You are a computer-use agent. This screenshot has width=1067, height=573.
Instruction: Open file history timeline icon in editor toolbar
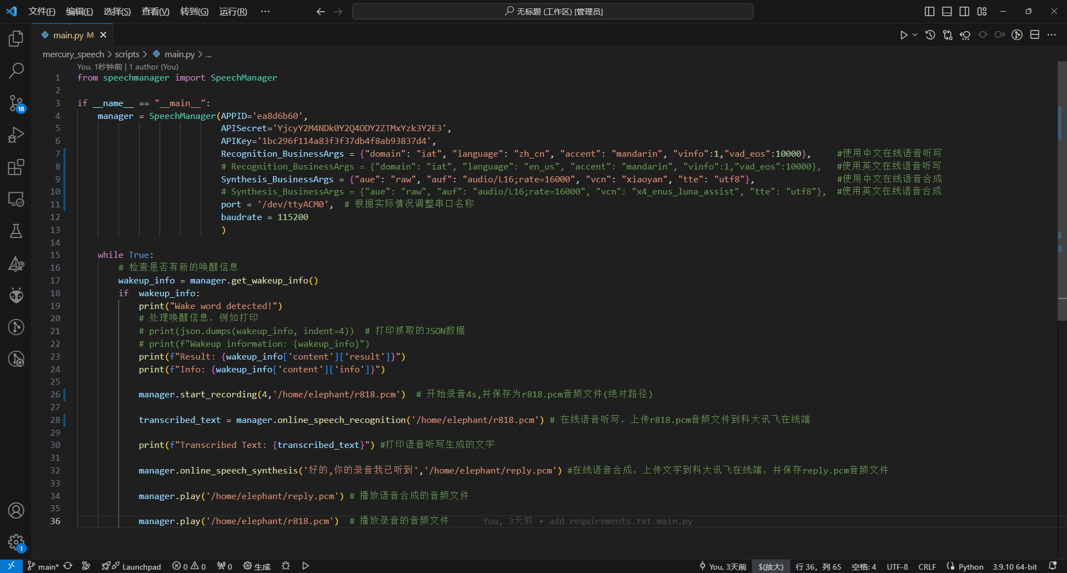pyautogui.click(x=930, y=35)
